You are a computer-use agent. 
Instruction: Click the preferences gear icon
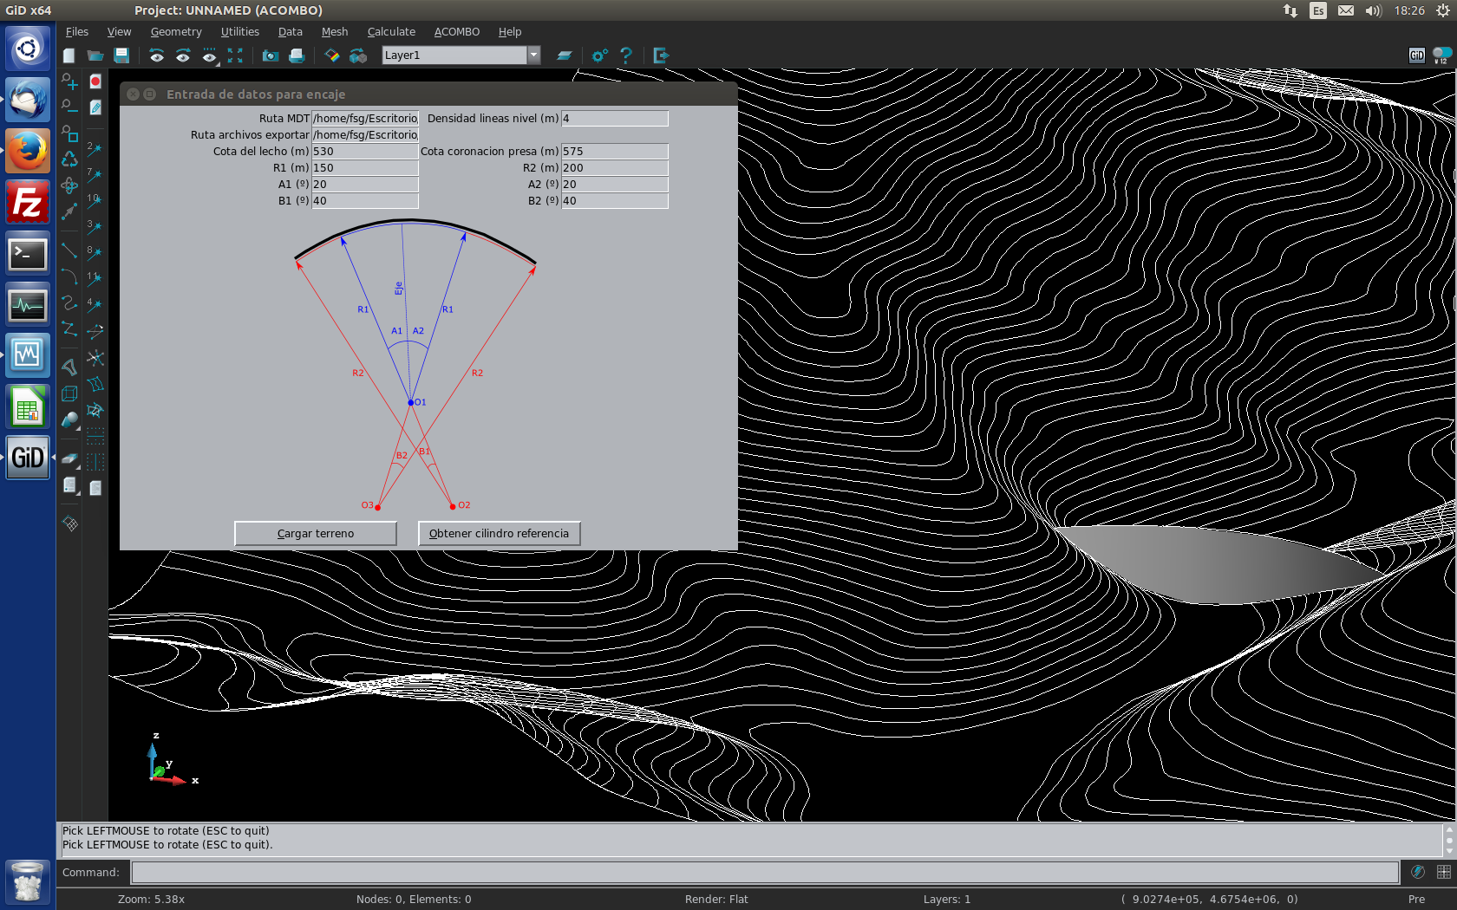point(599,55)
